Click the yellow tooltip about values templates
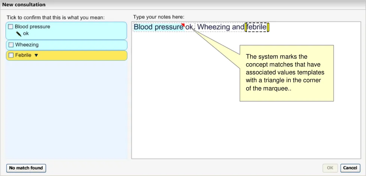Viewport: 366px width, 176px height. (286, 73)
